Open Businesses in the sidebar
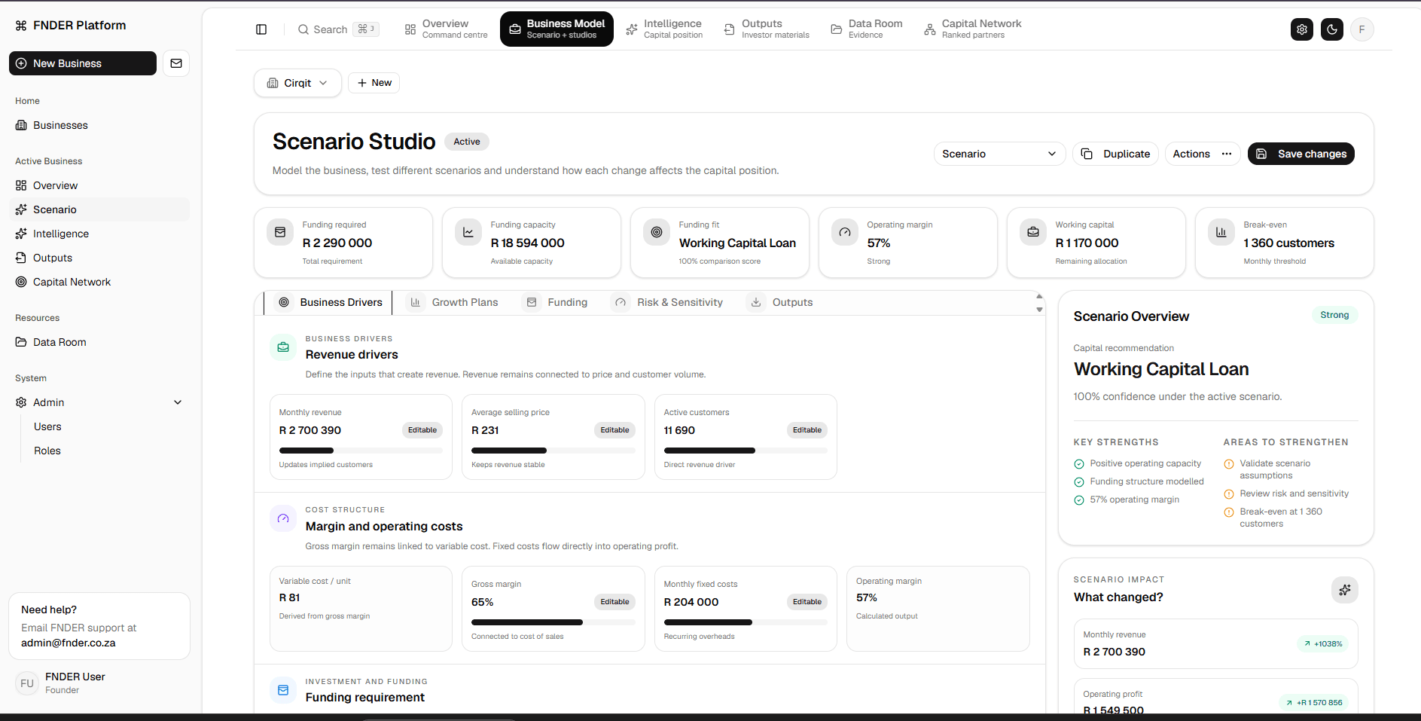 click(99, 125)
